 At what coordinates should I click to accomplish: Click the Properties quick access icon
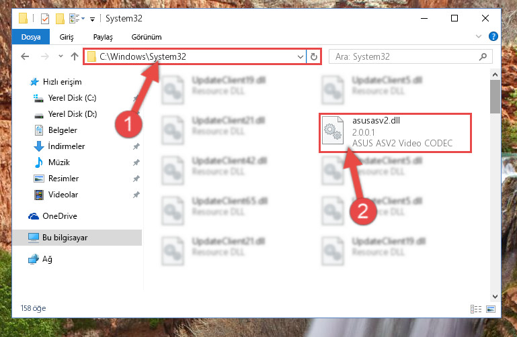click(45, 18)
